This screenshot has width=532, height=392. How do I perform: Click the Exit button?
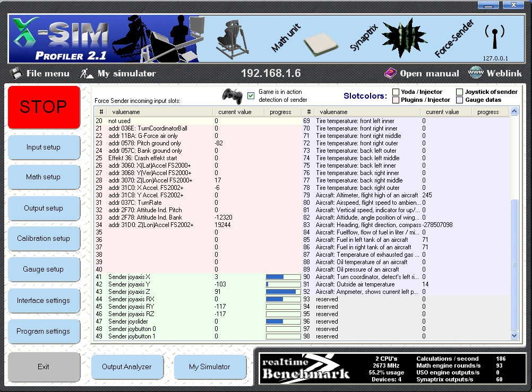pyautogui.click(x=44, y=367)
